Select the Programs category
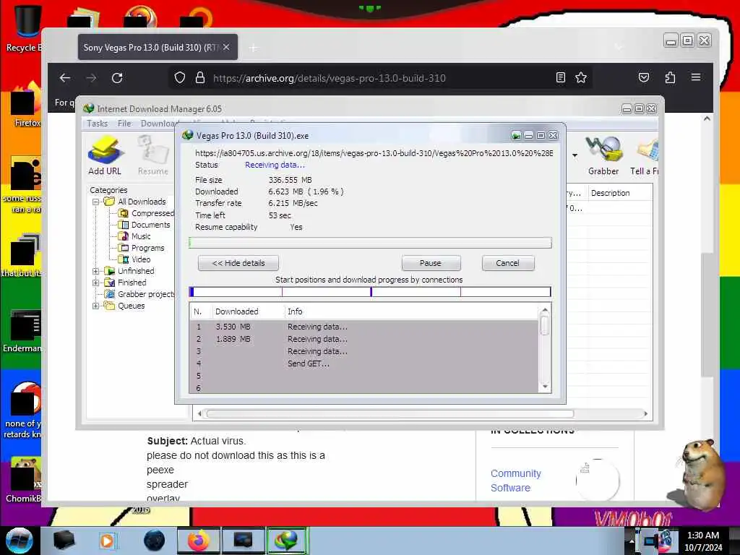The image size is (740, 555). 141,249
